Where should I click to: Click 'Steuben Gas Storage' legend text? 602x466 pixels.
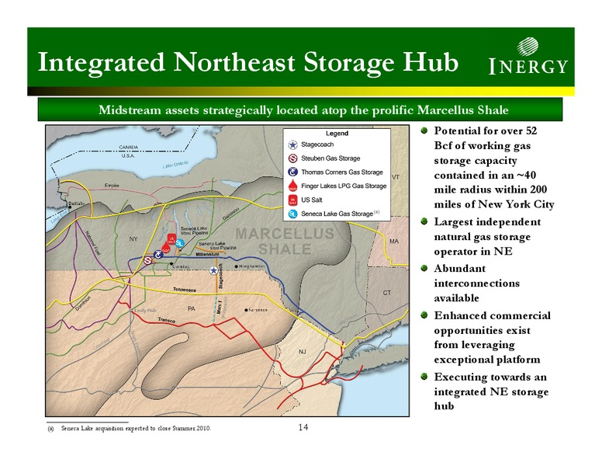330,158
